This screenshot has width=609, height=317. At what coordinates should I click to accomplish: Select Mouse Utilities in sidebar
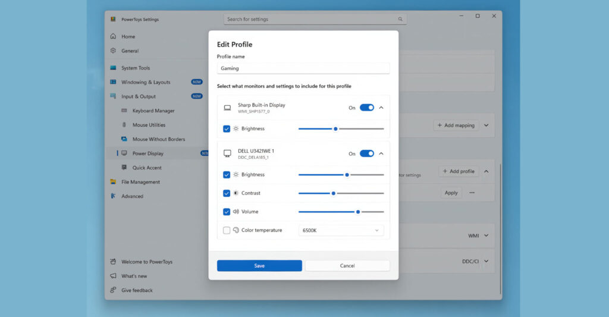coord(149,125)
